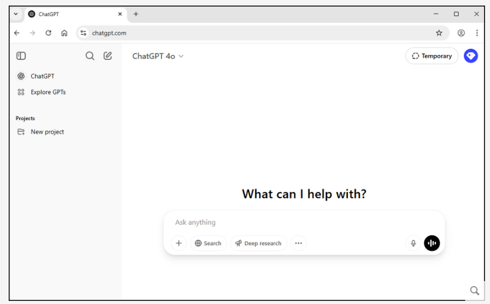This screenshot has width=490, height=304.
Task: Select ChatGPT in the sidebar
Action: click(42, 76)
